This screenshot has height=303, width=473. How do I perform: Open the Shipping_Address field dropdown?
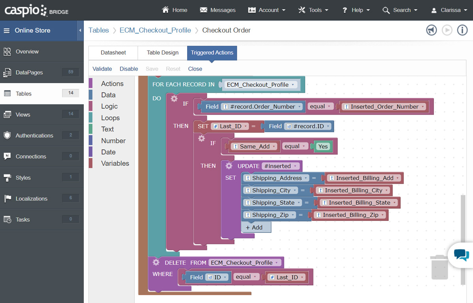(276, 178)
